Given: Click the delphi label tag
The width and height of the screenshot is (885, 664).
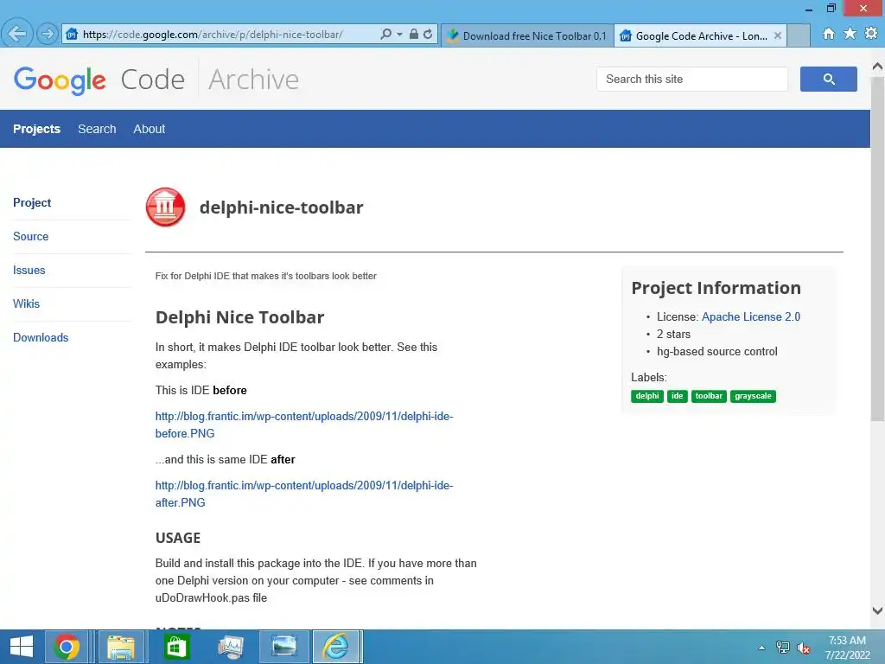Looking at the screenshot, I should [x=646, y=396].
